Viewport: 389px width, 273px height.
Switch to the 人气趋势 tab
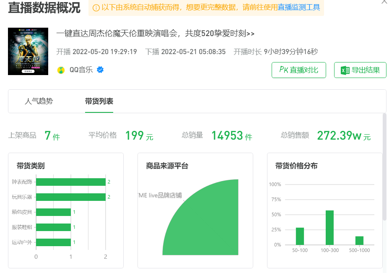(x=39, y=101)
